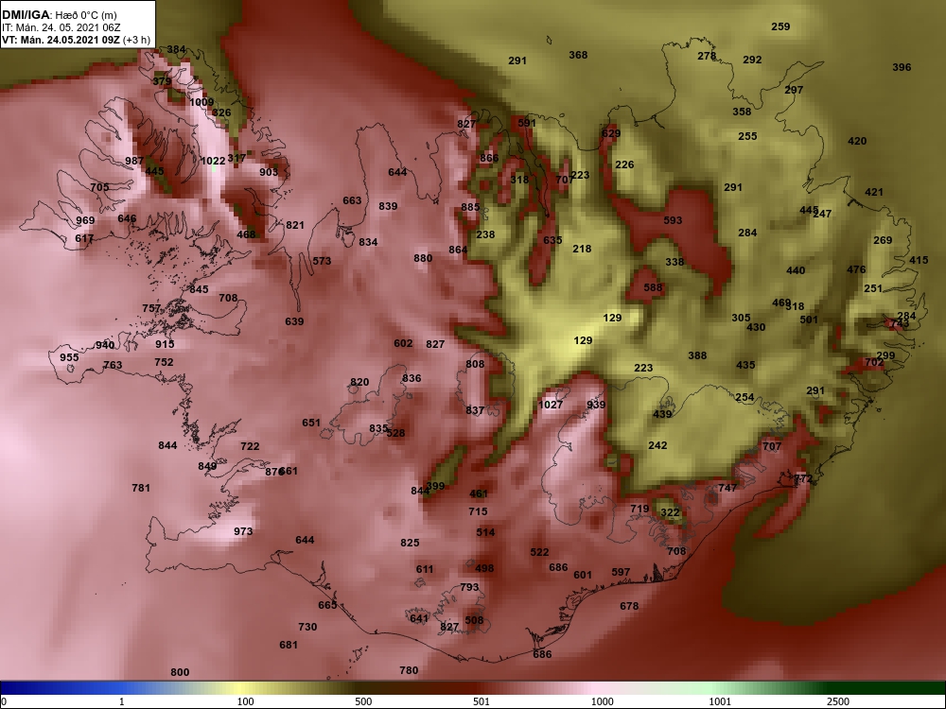
Task: Click the 820 map value
Action: pyautogui.click(x=359, y=382)
